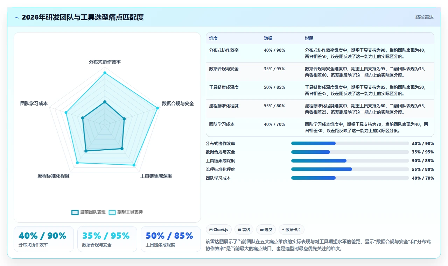Screen dimensions: 448x266
Task: Click the 分布式协作效率 progress bar
Action: [x=350, y=143]
